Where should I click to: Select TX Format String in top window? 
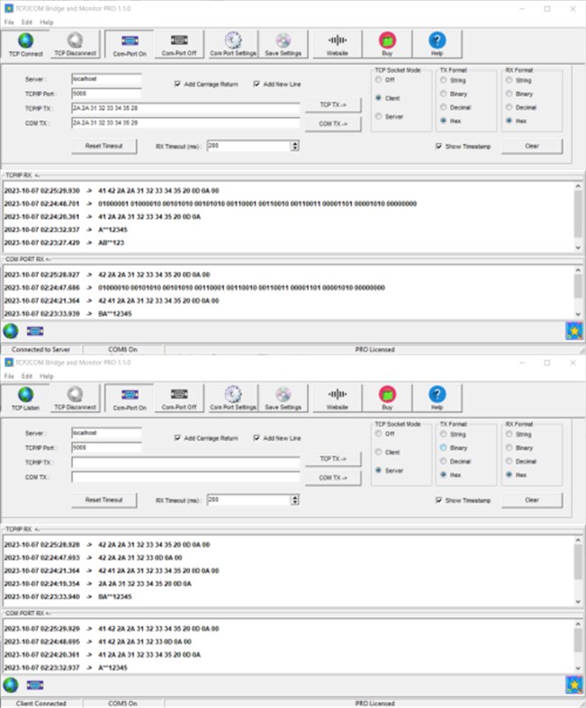(444, 80)
